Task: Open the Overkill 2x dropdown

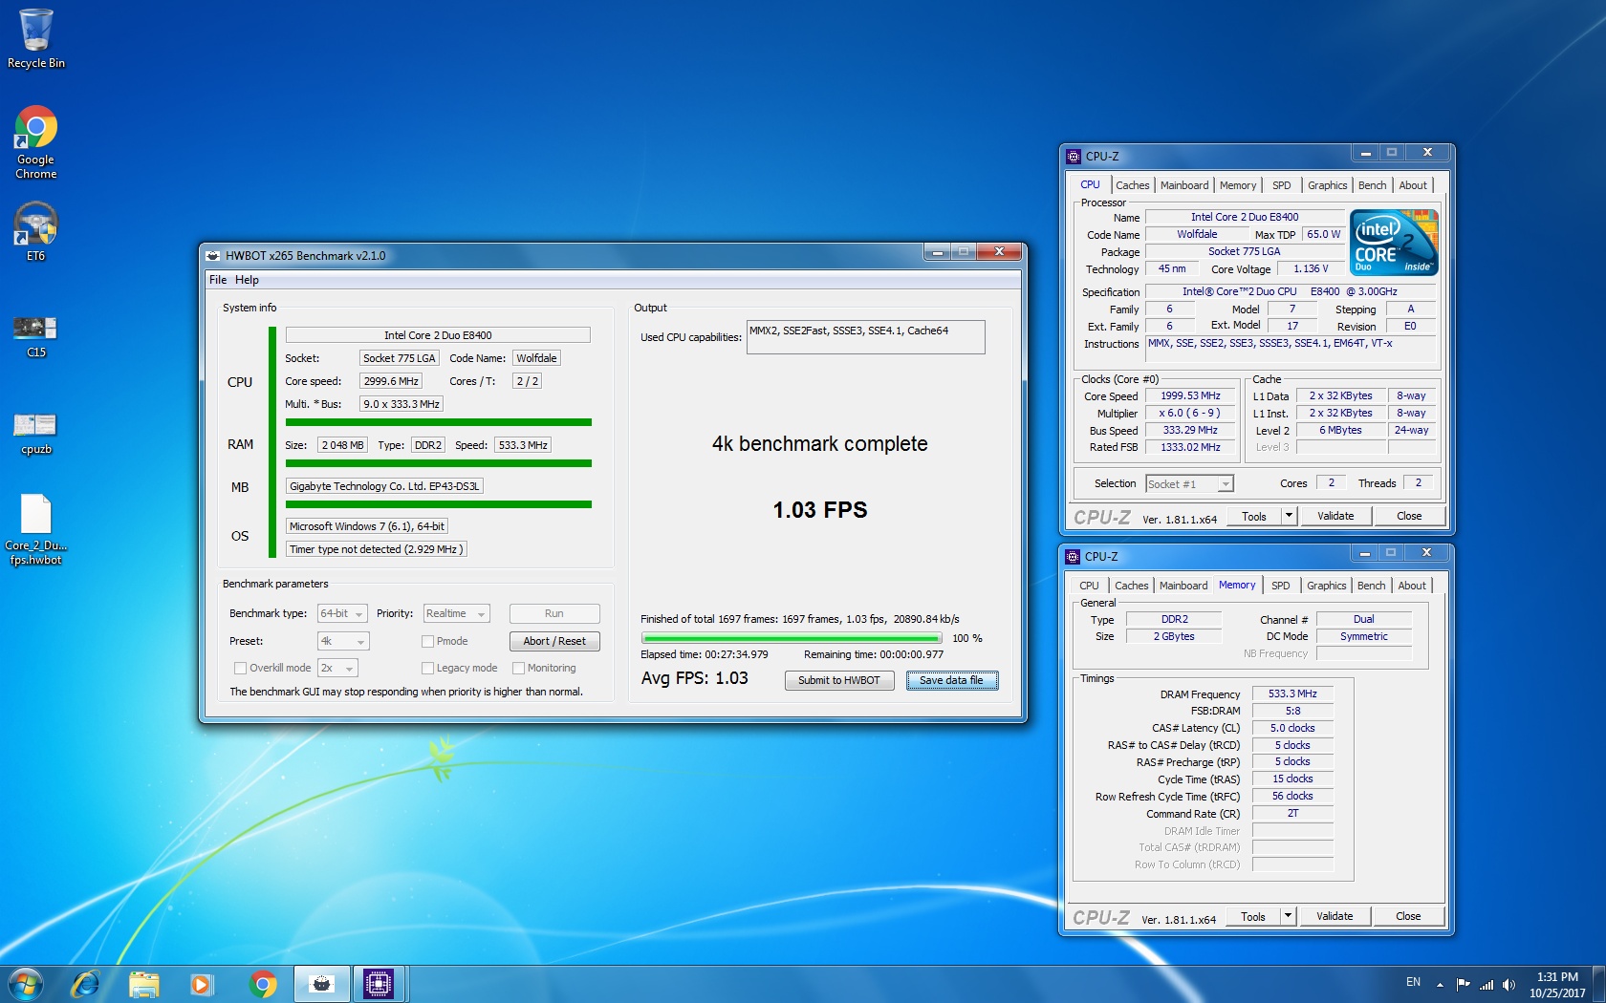Action: coord(337,668)
